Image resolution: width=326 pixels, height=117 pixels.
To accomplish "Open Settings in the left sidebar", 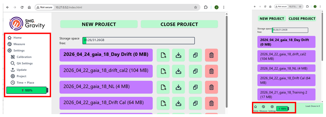I will tap(16, 51).
